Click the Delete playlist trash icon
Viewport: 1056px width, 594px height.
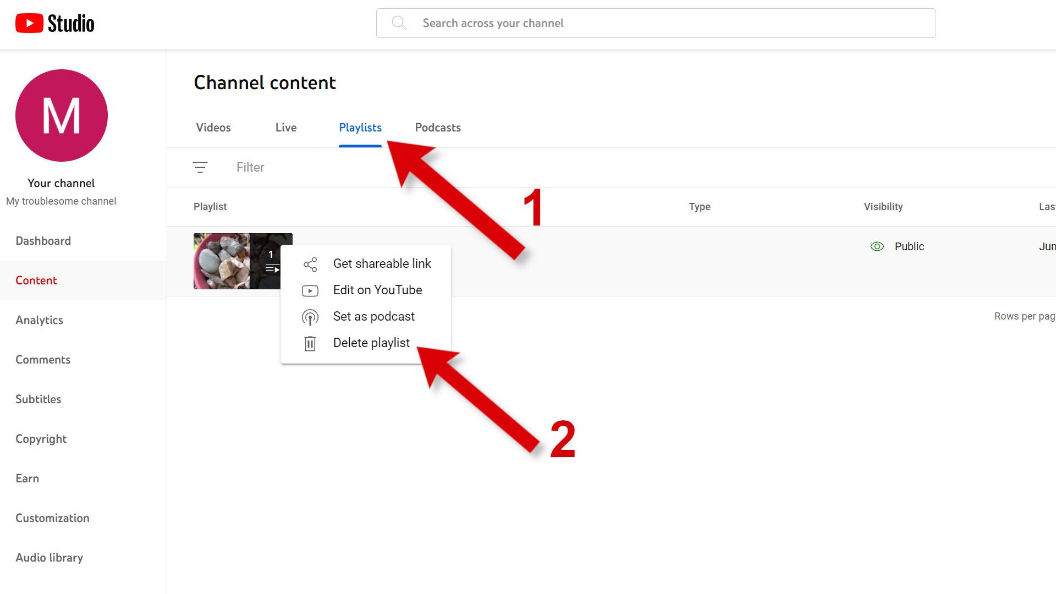310,342
